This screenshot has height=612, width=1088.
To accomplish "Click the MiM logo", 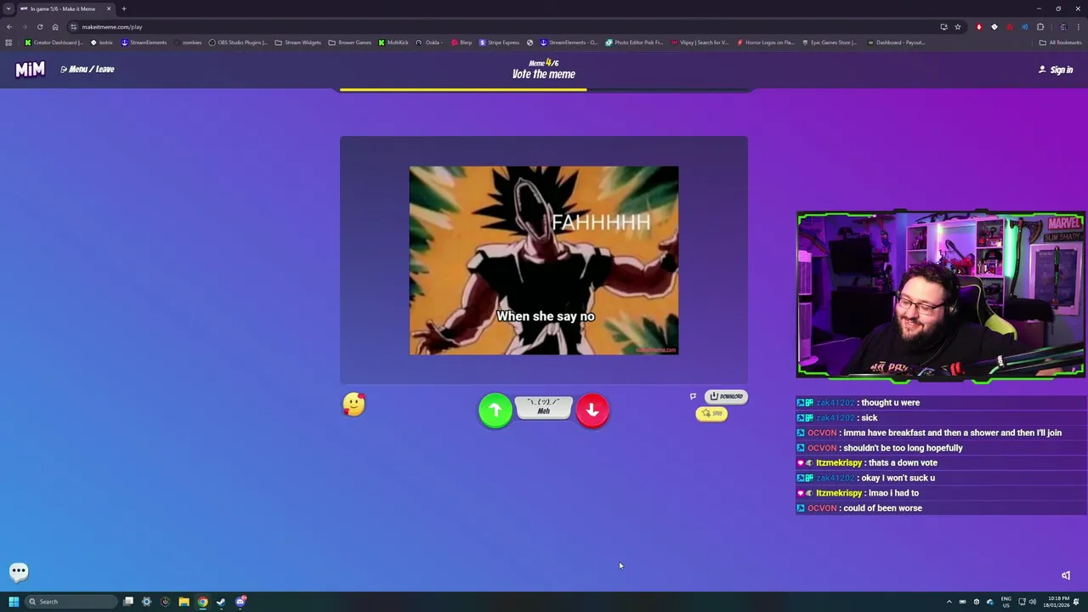I will pyautogui.click(x=30, y=69).
